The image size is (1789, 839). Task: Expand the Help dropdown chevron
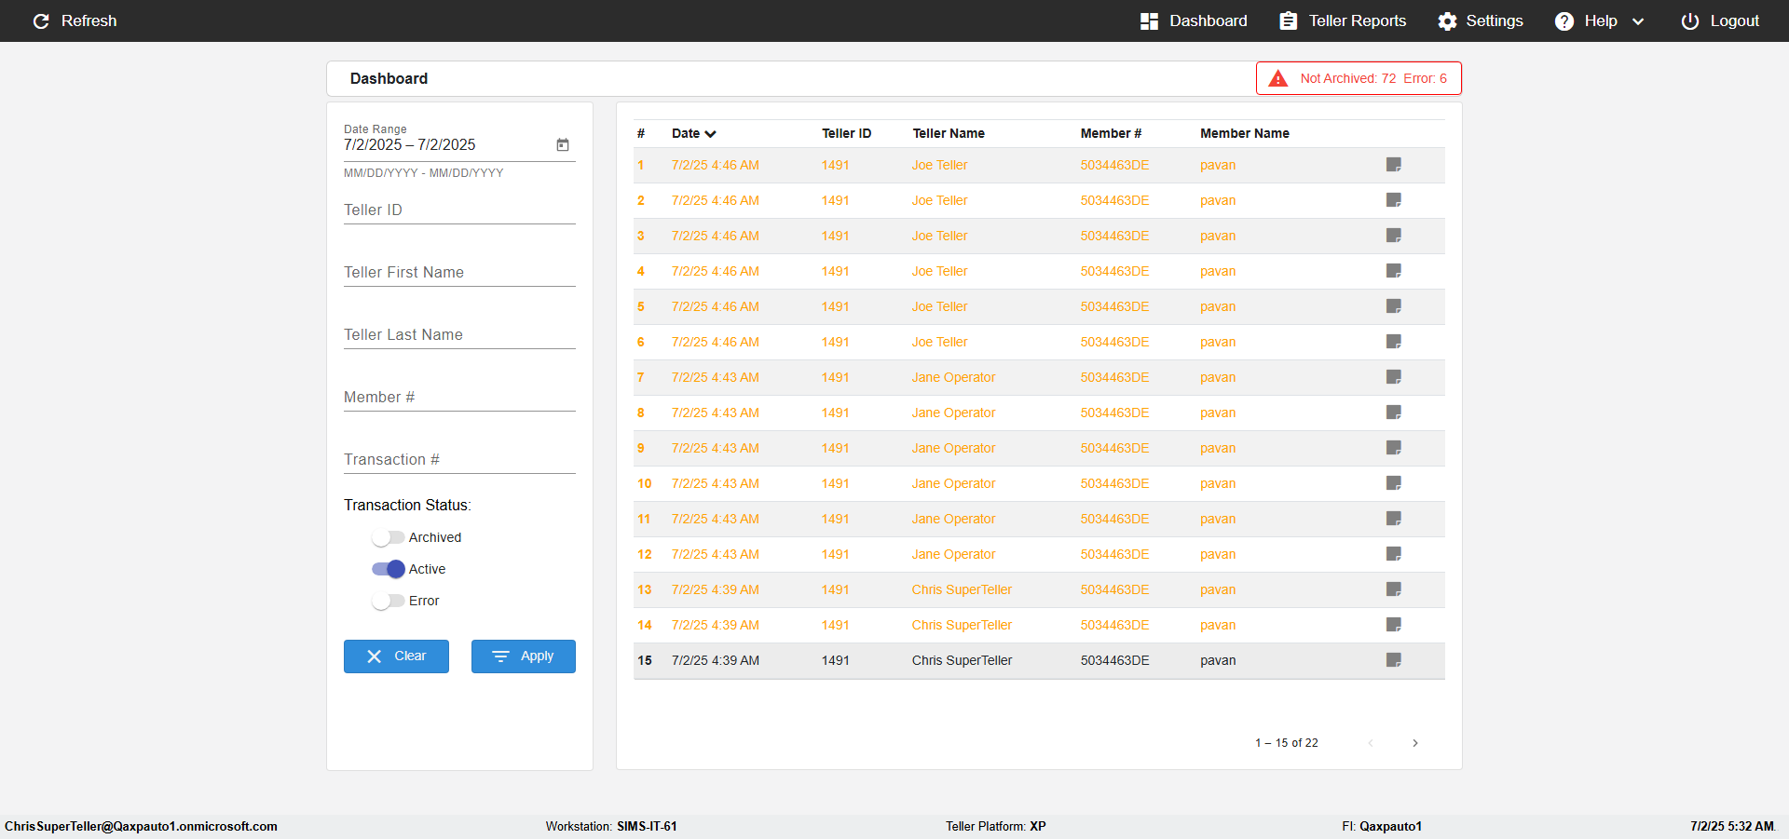tap(1638, 21)
